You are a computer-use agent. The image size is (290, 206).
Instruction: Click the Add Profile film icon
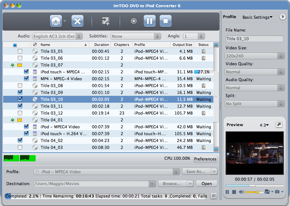pyautogui.click(x=106, y=21)
